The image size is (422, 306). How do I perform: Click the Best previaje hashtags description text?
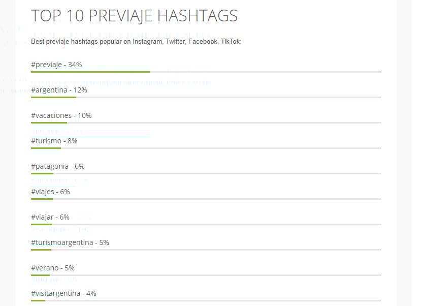pyautogui.click(x=136, y=42)
